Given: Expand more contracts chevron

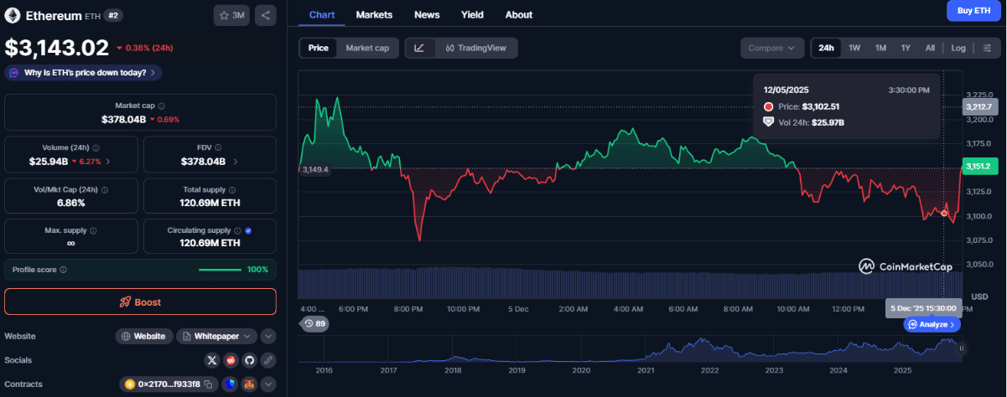Looking at the screenshot, I should coord(268,384).
